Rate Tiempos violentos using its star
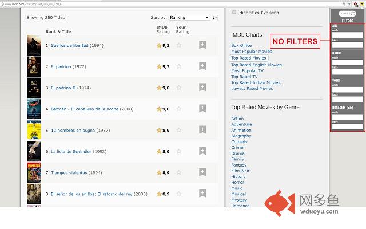 (179, 172)
